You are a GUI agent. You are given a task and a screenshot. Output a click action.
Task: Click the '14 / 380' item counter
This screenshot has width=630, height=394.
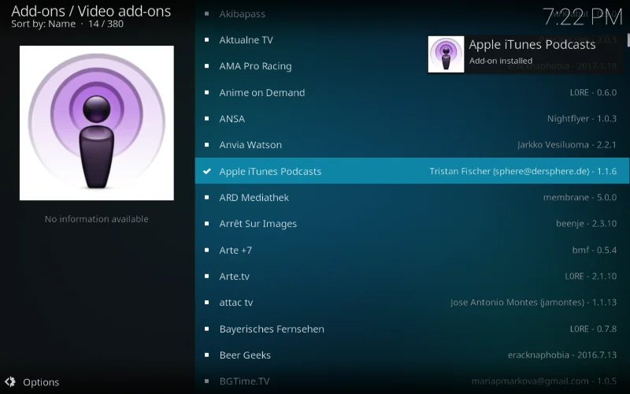click(x=106, y=24)
